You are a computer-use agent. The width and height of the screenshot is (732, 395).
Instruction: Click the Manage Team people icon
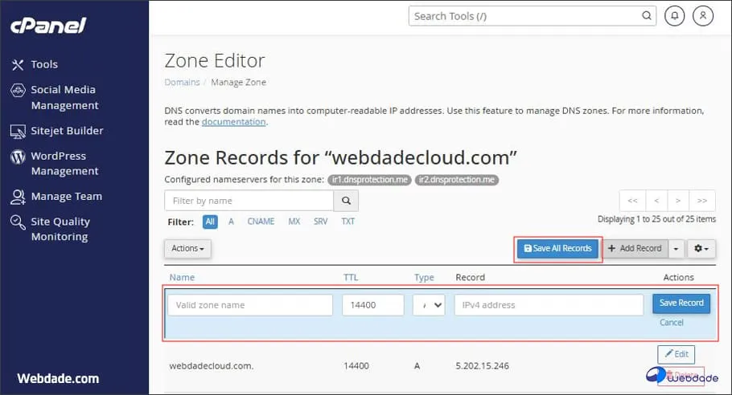coord(18,197)
